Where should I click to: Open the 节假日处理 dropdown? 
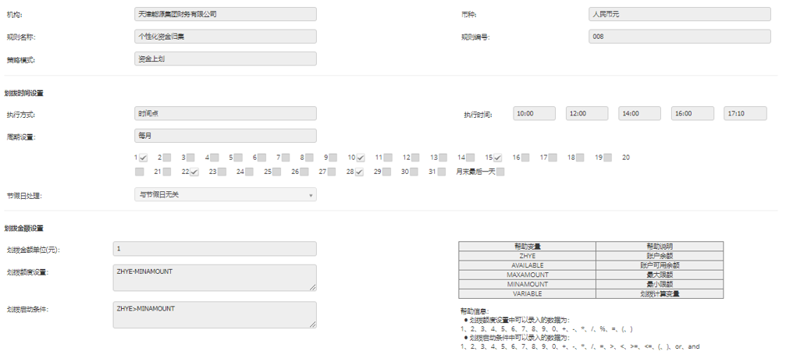[226, 195]
